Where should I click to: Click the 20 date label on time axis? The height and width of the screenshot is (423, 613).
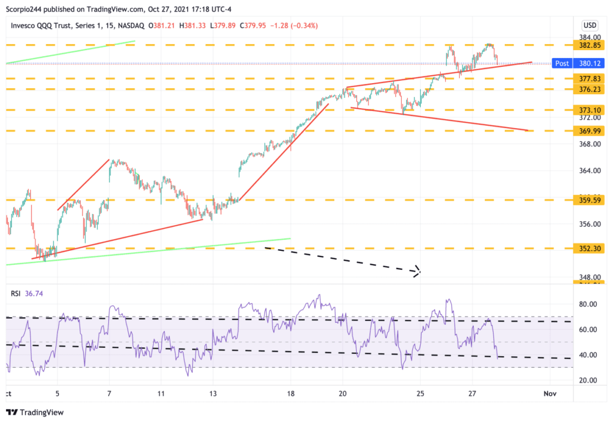click(x=343, y=393)
